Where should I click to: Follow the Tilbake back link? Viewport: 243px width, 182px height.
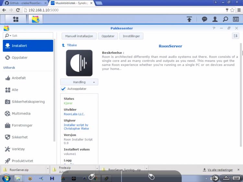tap(72, 45)
